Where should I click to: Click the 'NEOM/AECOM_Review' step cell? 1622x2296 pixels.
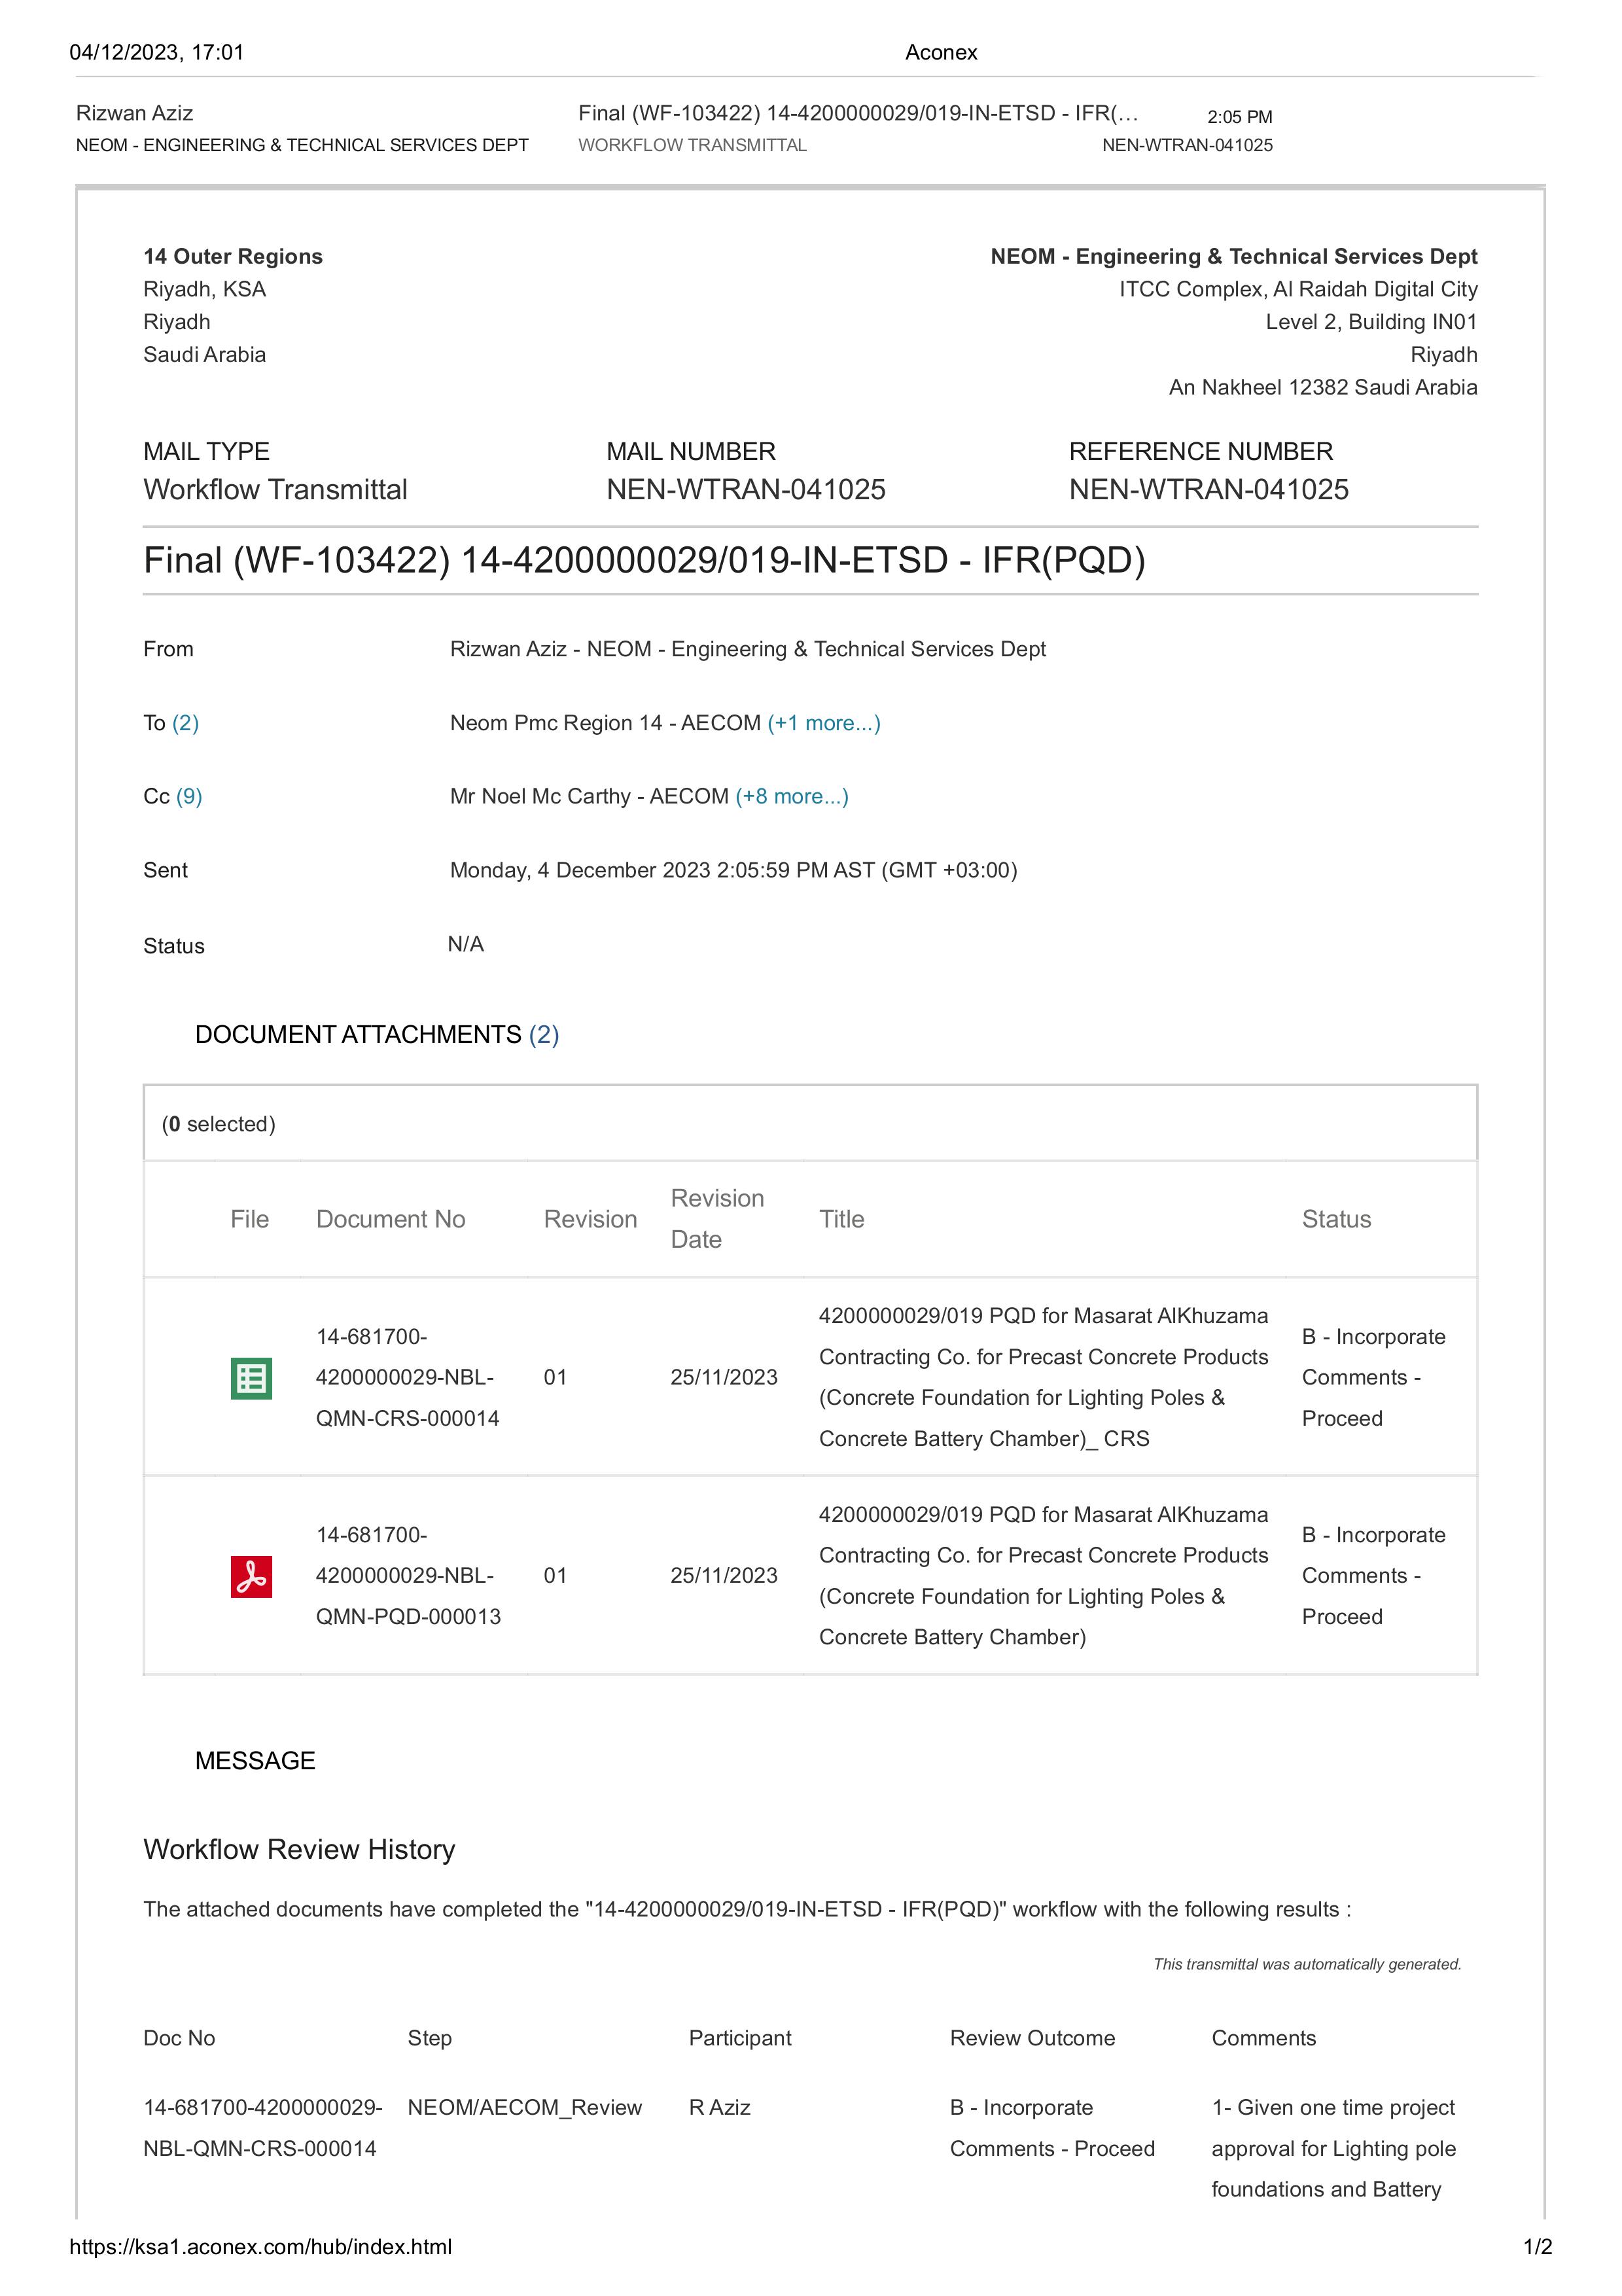[525, 2107]
